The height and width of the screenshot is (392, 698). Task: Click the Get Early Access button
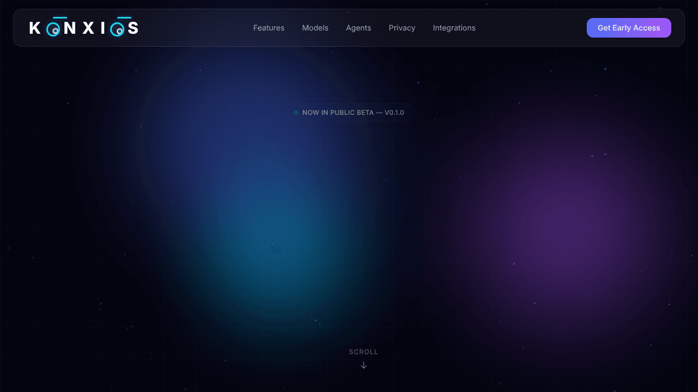coord(629,28)
